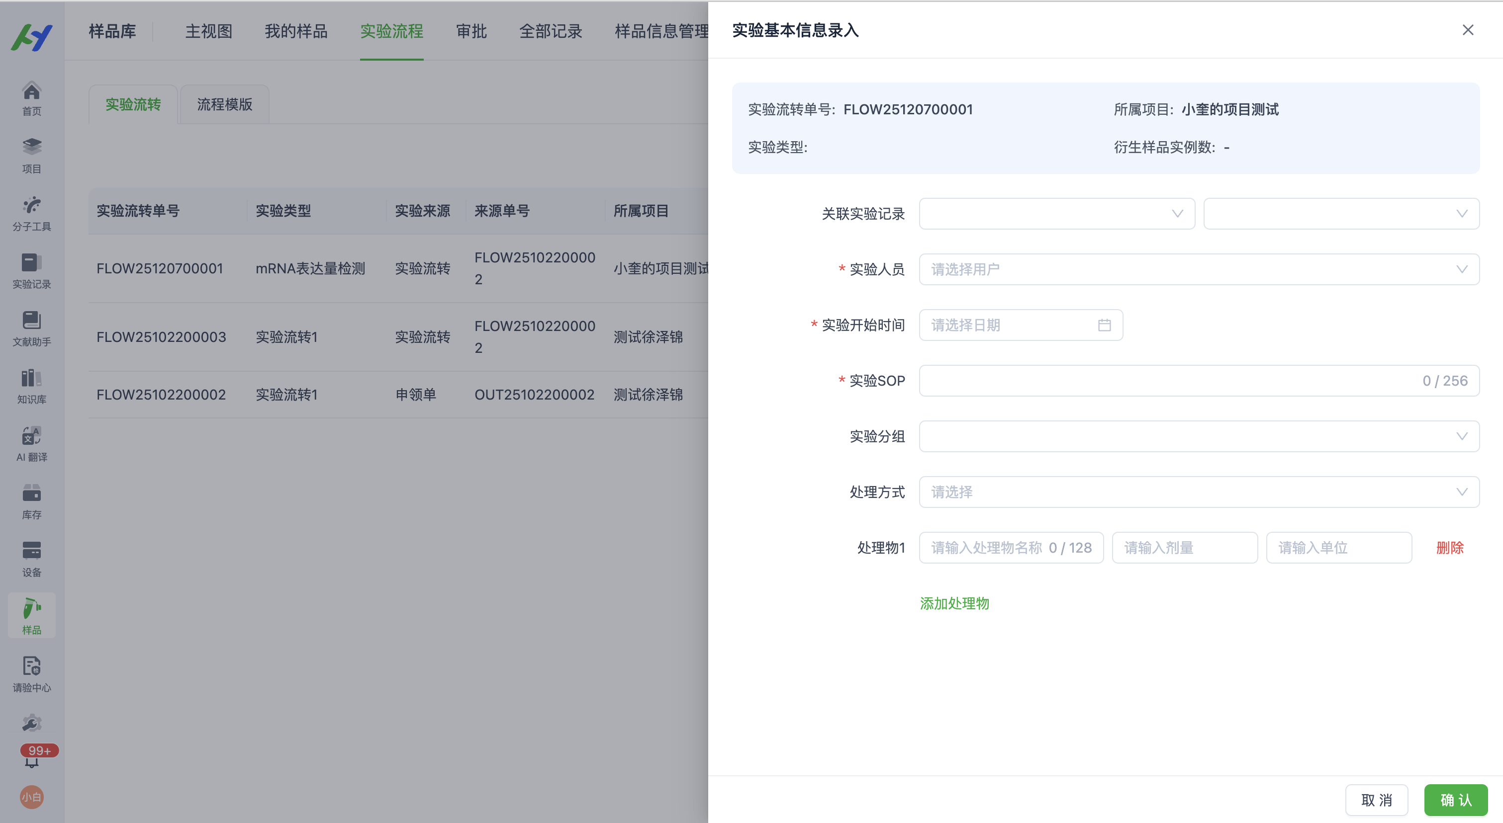Expand the 实验人员 user dropdown

1199,269
